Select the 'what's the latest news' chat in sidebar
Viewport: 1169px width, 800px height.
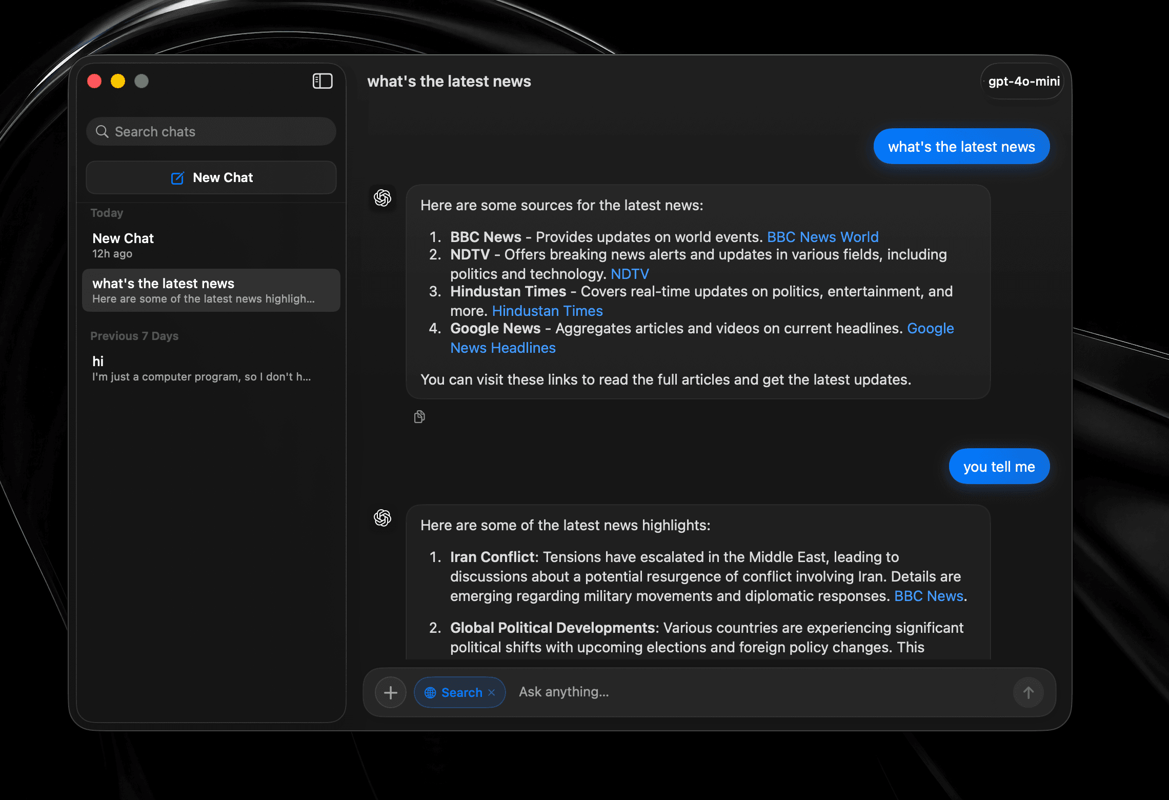click(x=211, y=290)
